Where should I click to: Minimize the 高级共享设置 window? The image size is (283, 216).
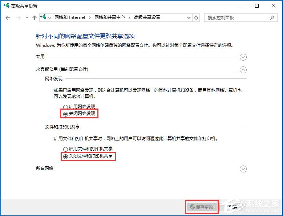240,6
